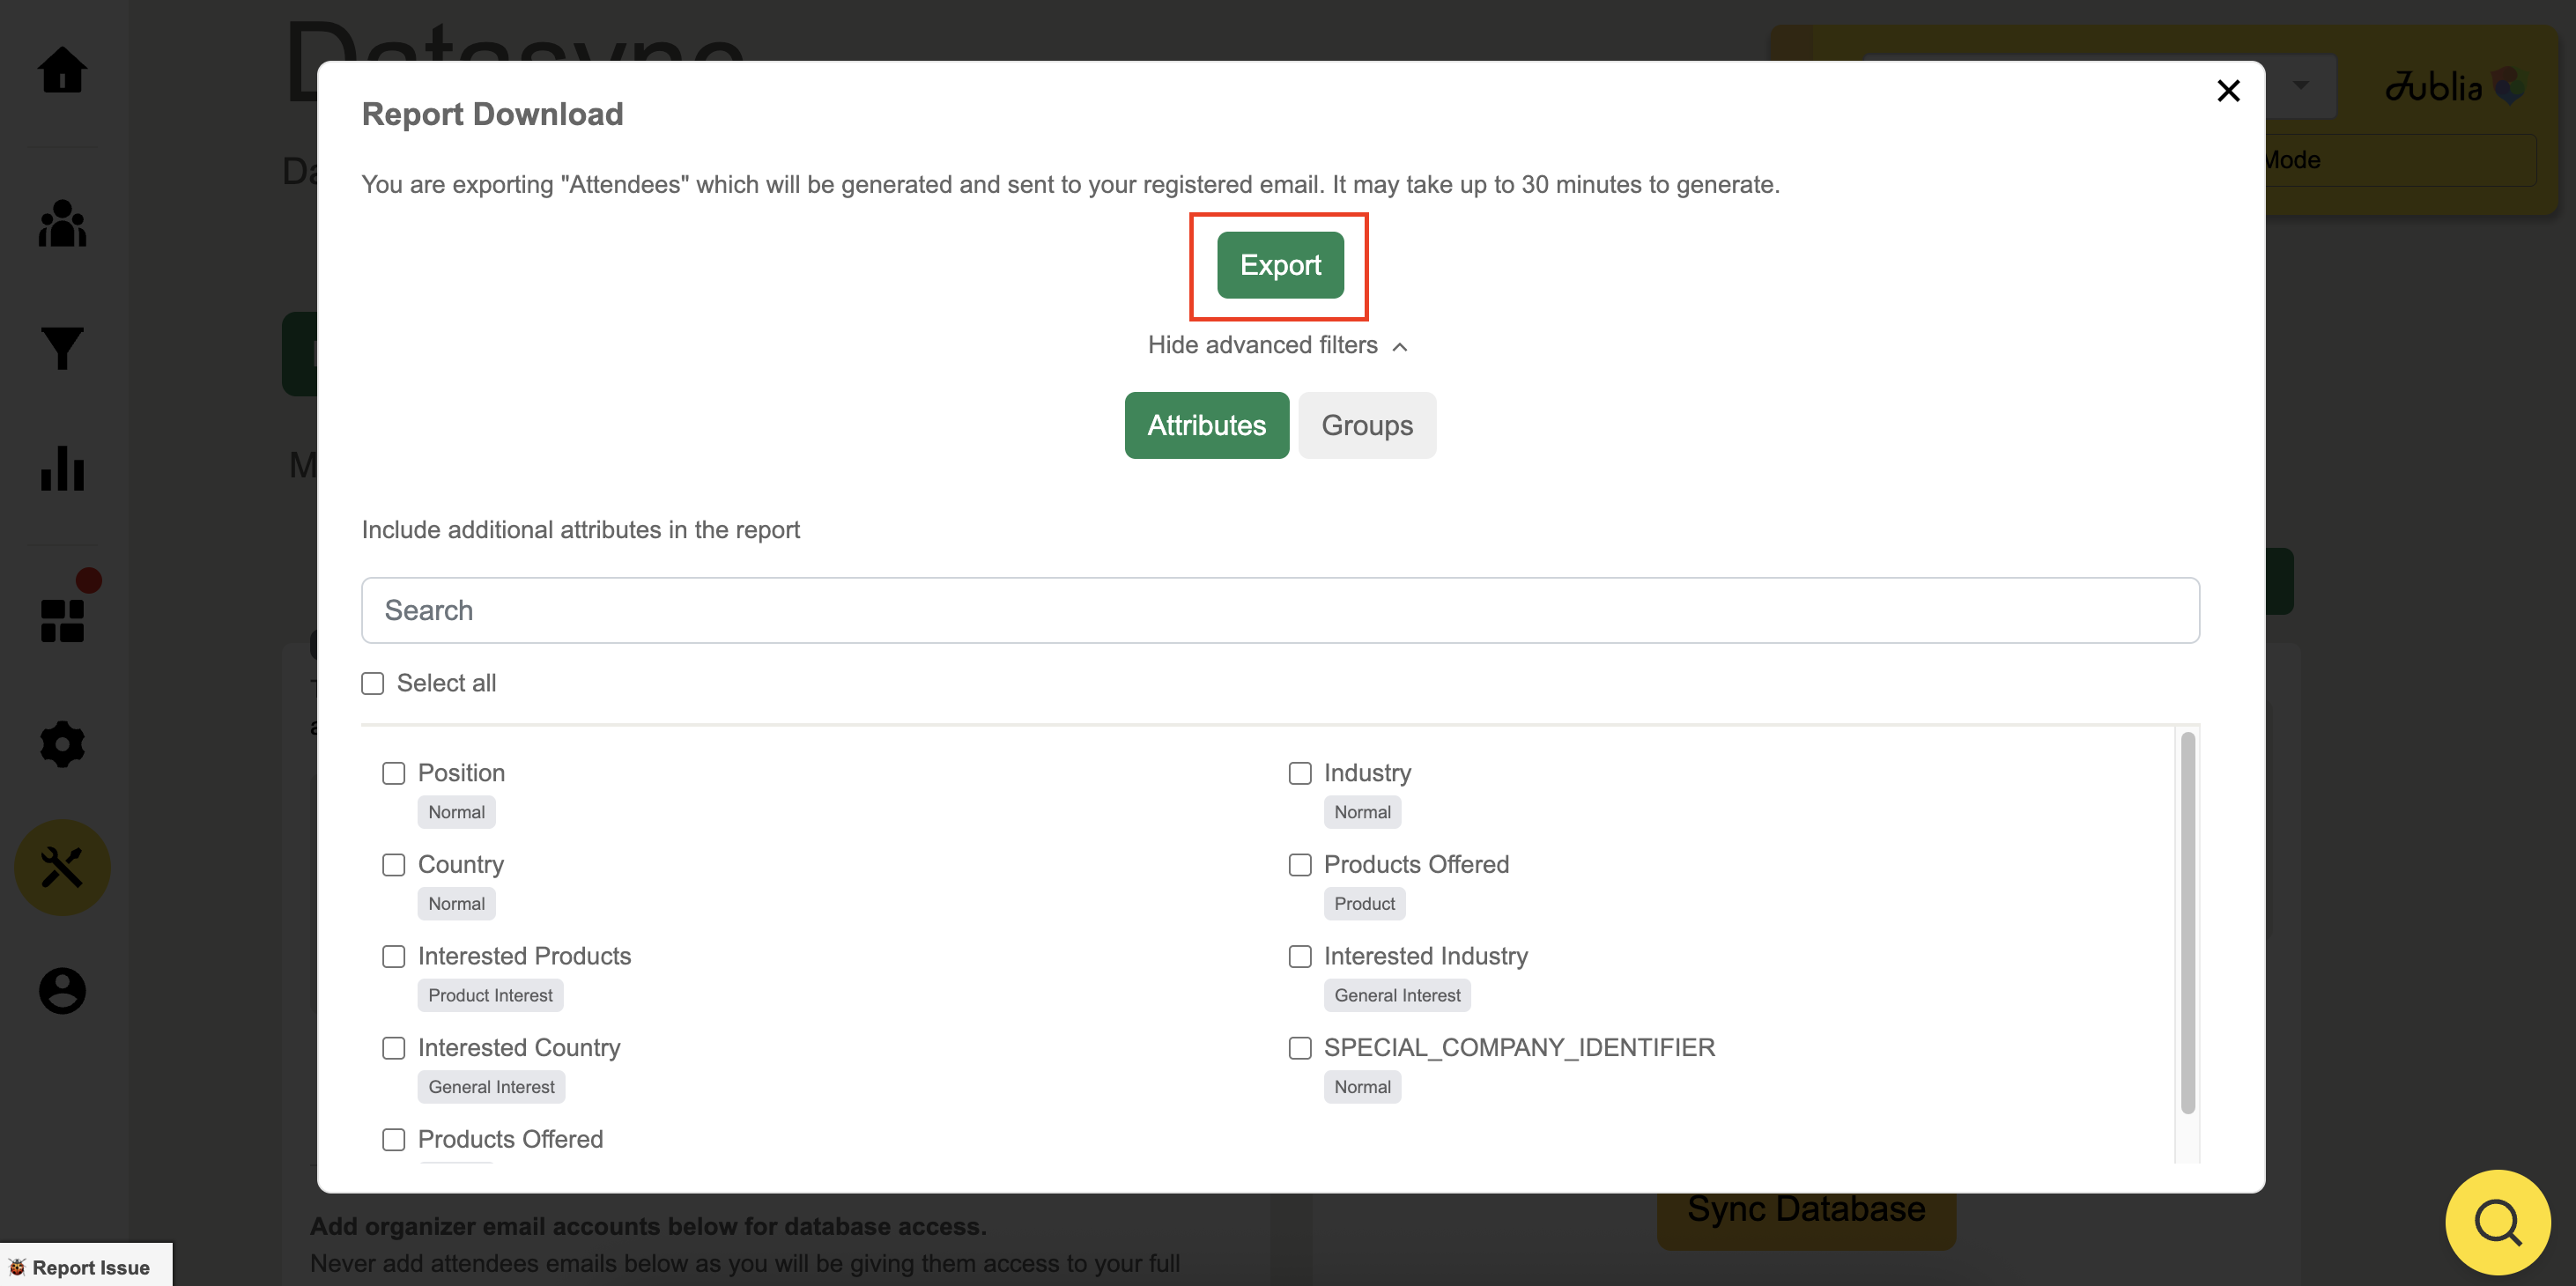Open the Attendees people icon

62,223
